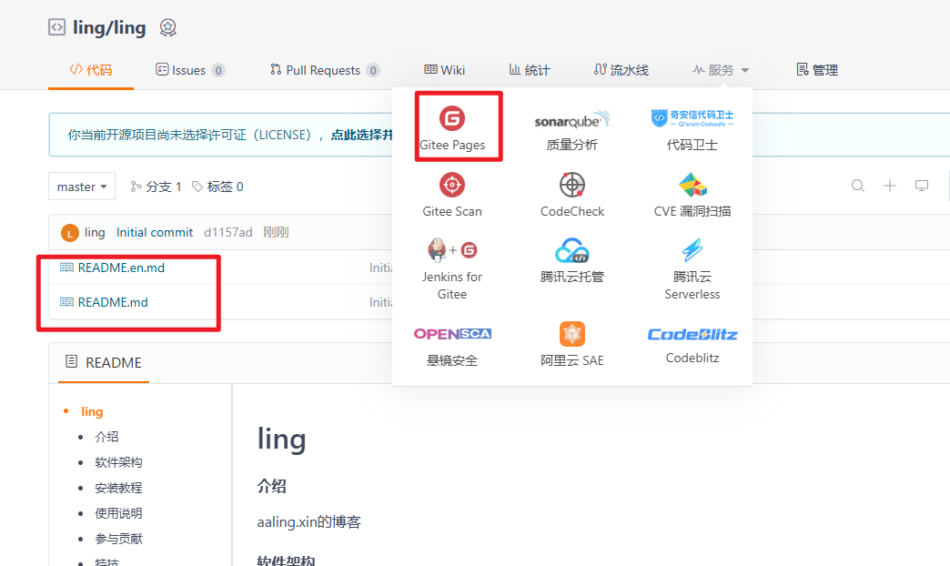
Task: Open Tencent Cloud Serverless
Action: tap(692, 268)
